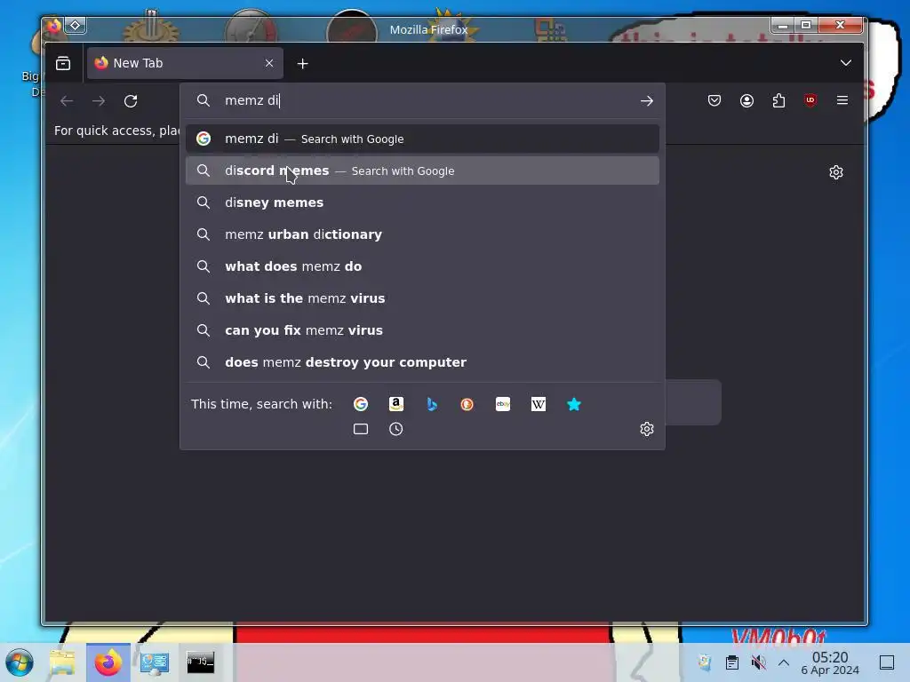Image resolution: width=910 pixels, height=682 pixels.
Task: Open the file manager taskbar icon
Action: coord(63,662)
